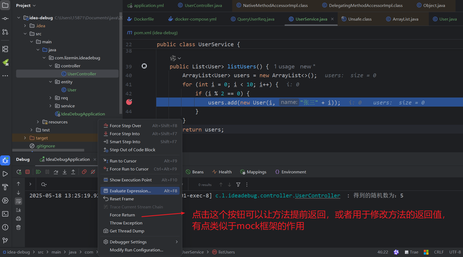Viewport: 463px width, 257px height.
Task: Expand the resources folder node
Action: [38, 122]
